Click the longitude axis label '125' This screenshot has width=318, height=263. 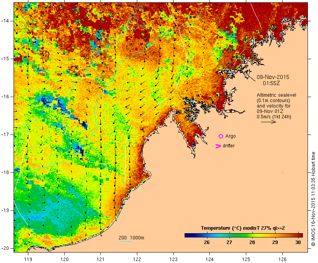coord(246,259)
